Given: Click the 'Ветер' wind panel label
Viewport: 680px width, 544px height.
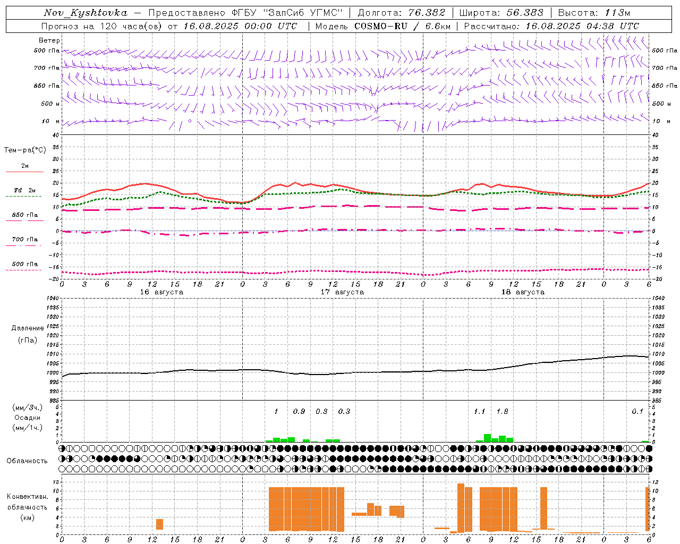Looking at the screenshot, I should pos(49,40).
